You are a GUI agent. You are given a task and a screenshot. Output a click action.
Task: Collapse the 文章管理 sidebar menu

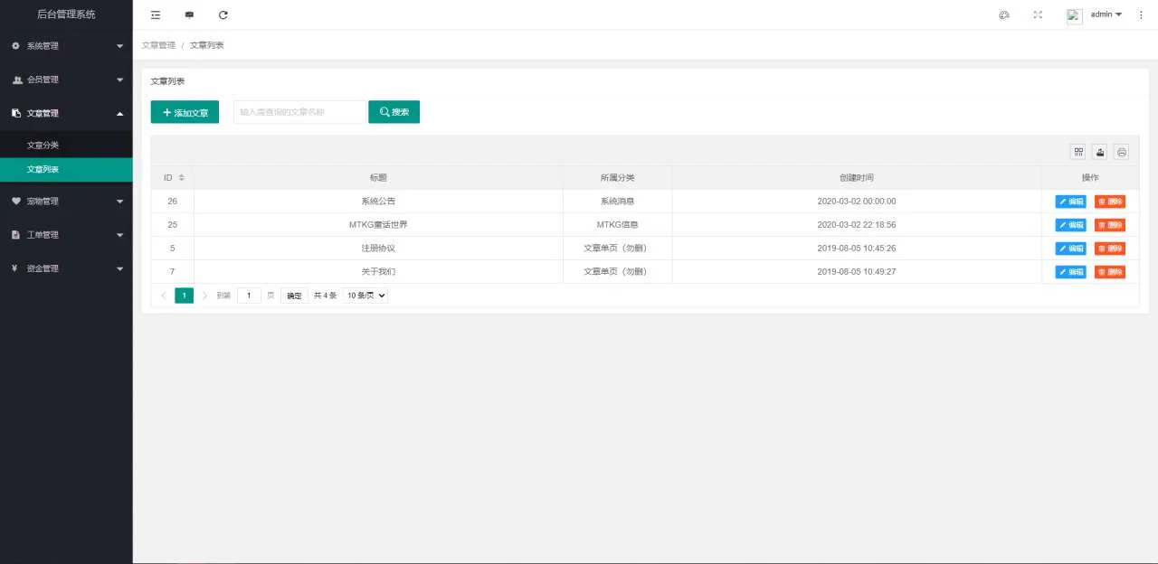pos(66,114)
